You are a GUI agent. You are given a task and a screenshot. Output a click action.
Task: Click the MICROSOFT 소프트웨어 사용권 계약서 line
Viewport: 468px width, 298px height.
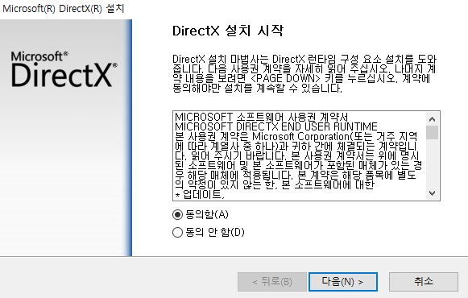coord(262,117)
